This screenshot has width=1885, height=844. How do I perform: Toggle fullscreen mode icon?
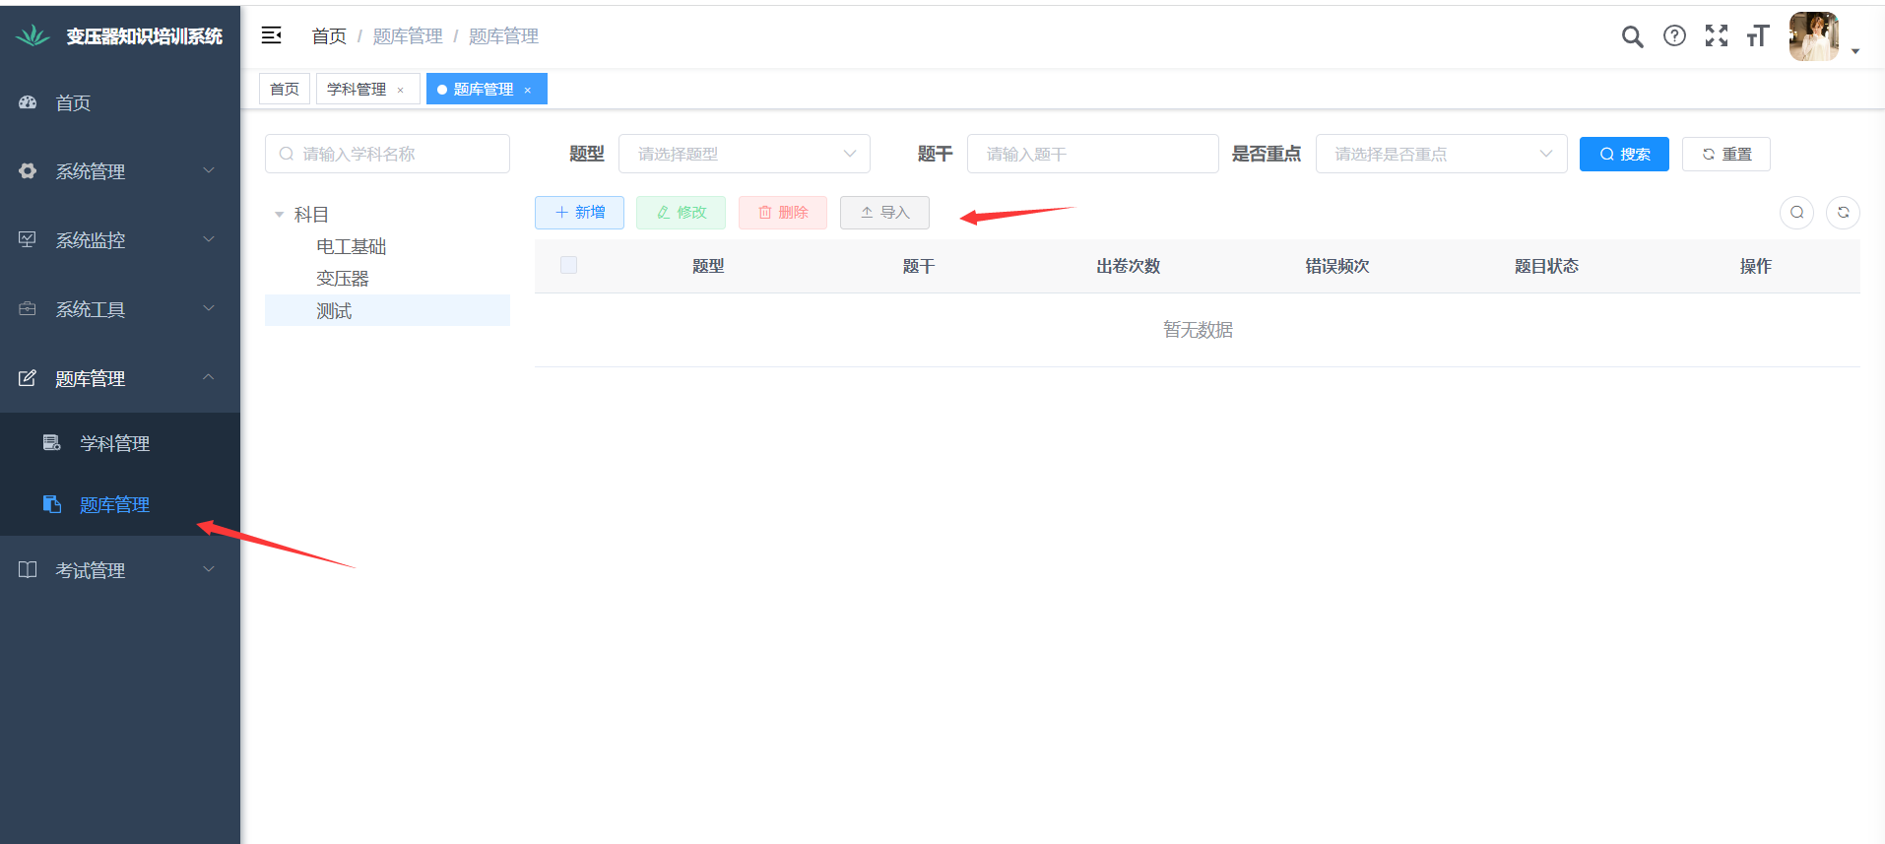point(1717,36)
